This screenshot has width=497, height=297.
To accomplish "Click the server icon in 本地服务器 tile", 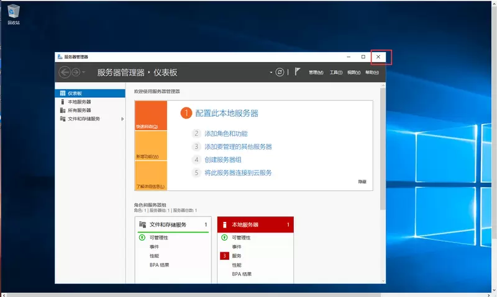I will 224,224.
